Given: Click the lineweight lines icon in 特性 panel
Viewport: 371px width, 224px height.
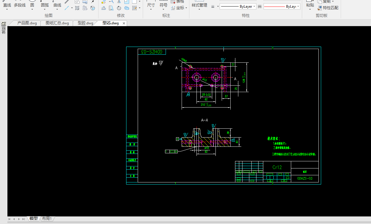Looking at the screenshot, I should coord(213,7).
